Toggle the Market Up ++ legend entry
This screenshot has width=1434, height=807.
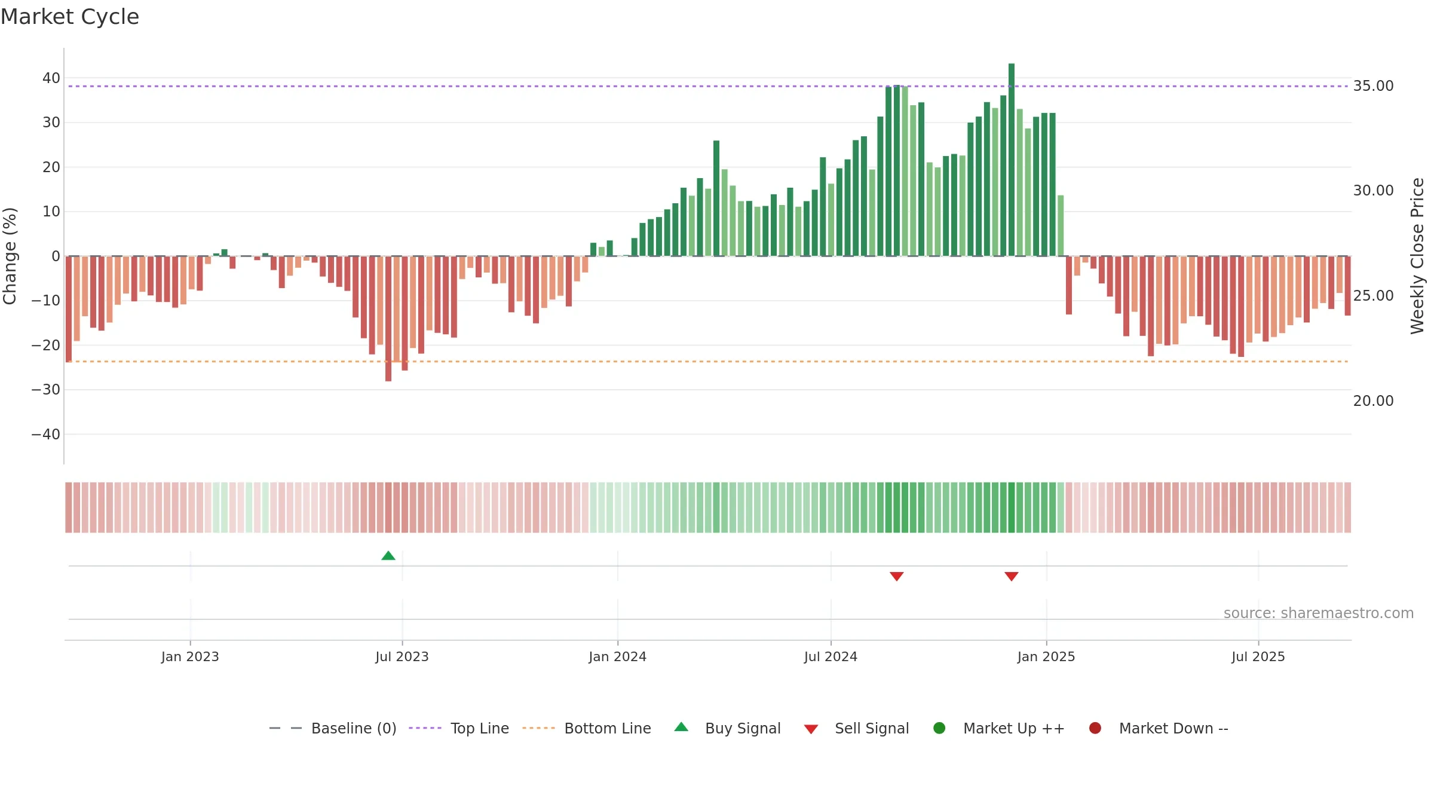998,728
